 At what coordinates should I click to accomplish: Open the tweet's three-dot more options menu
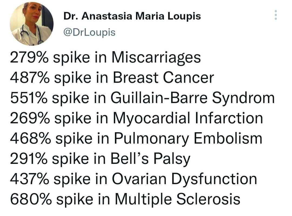(276, 15)
